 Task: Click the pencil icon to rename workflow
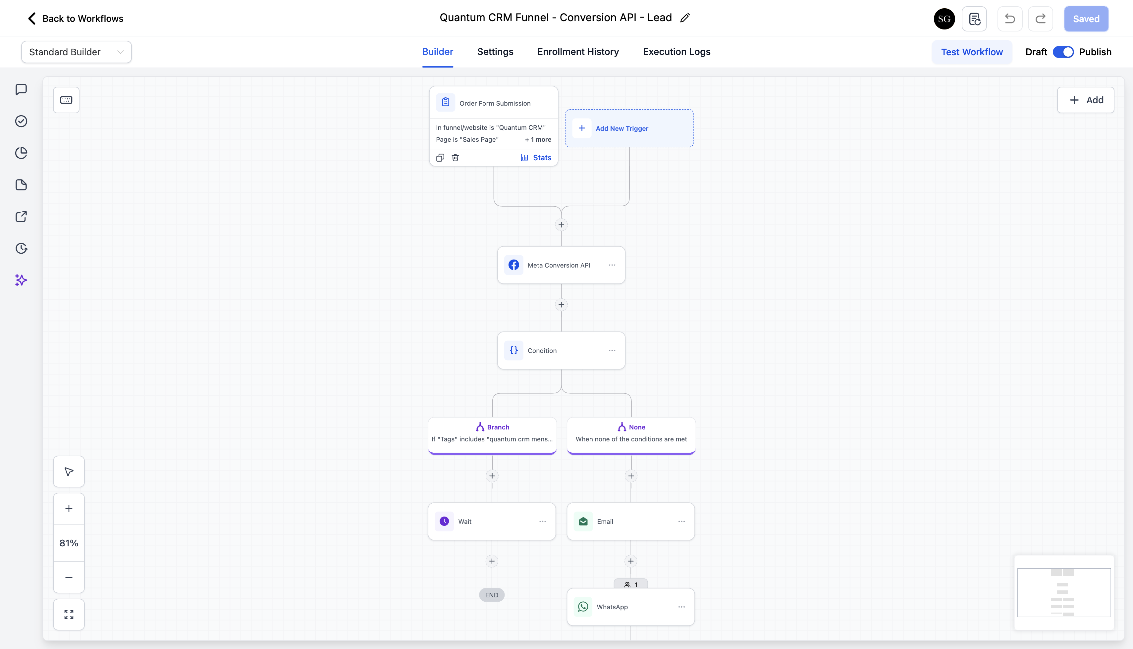(685, 18)
